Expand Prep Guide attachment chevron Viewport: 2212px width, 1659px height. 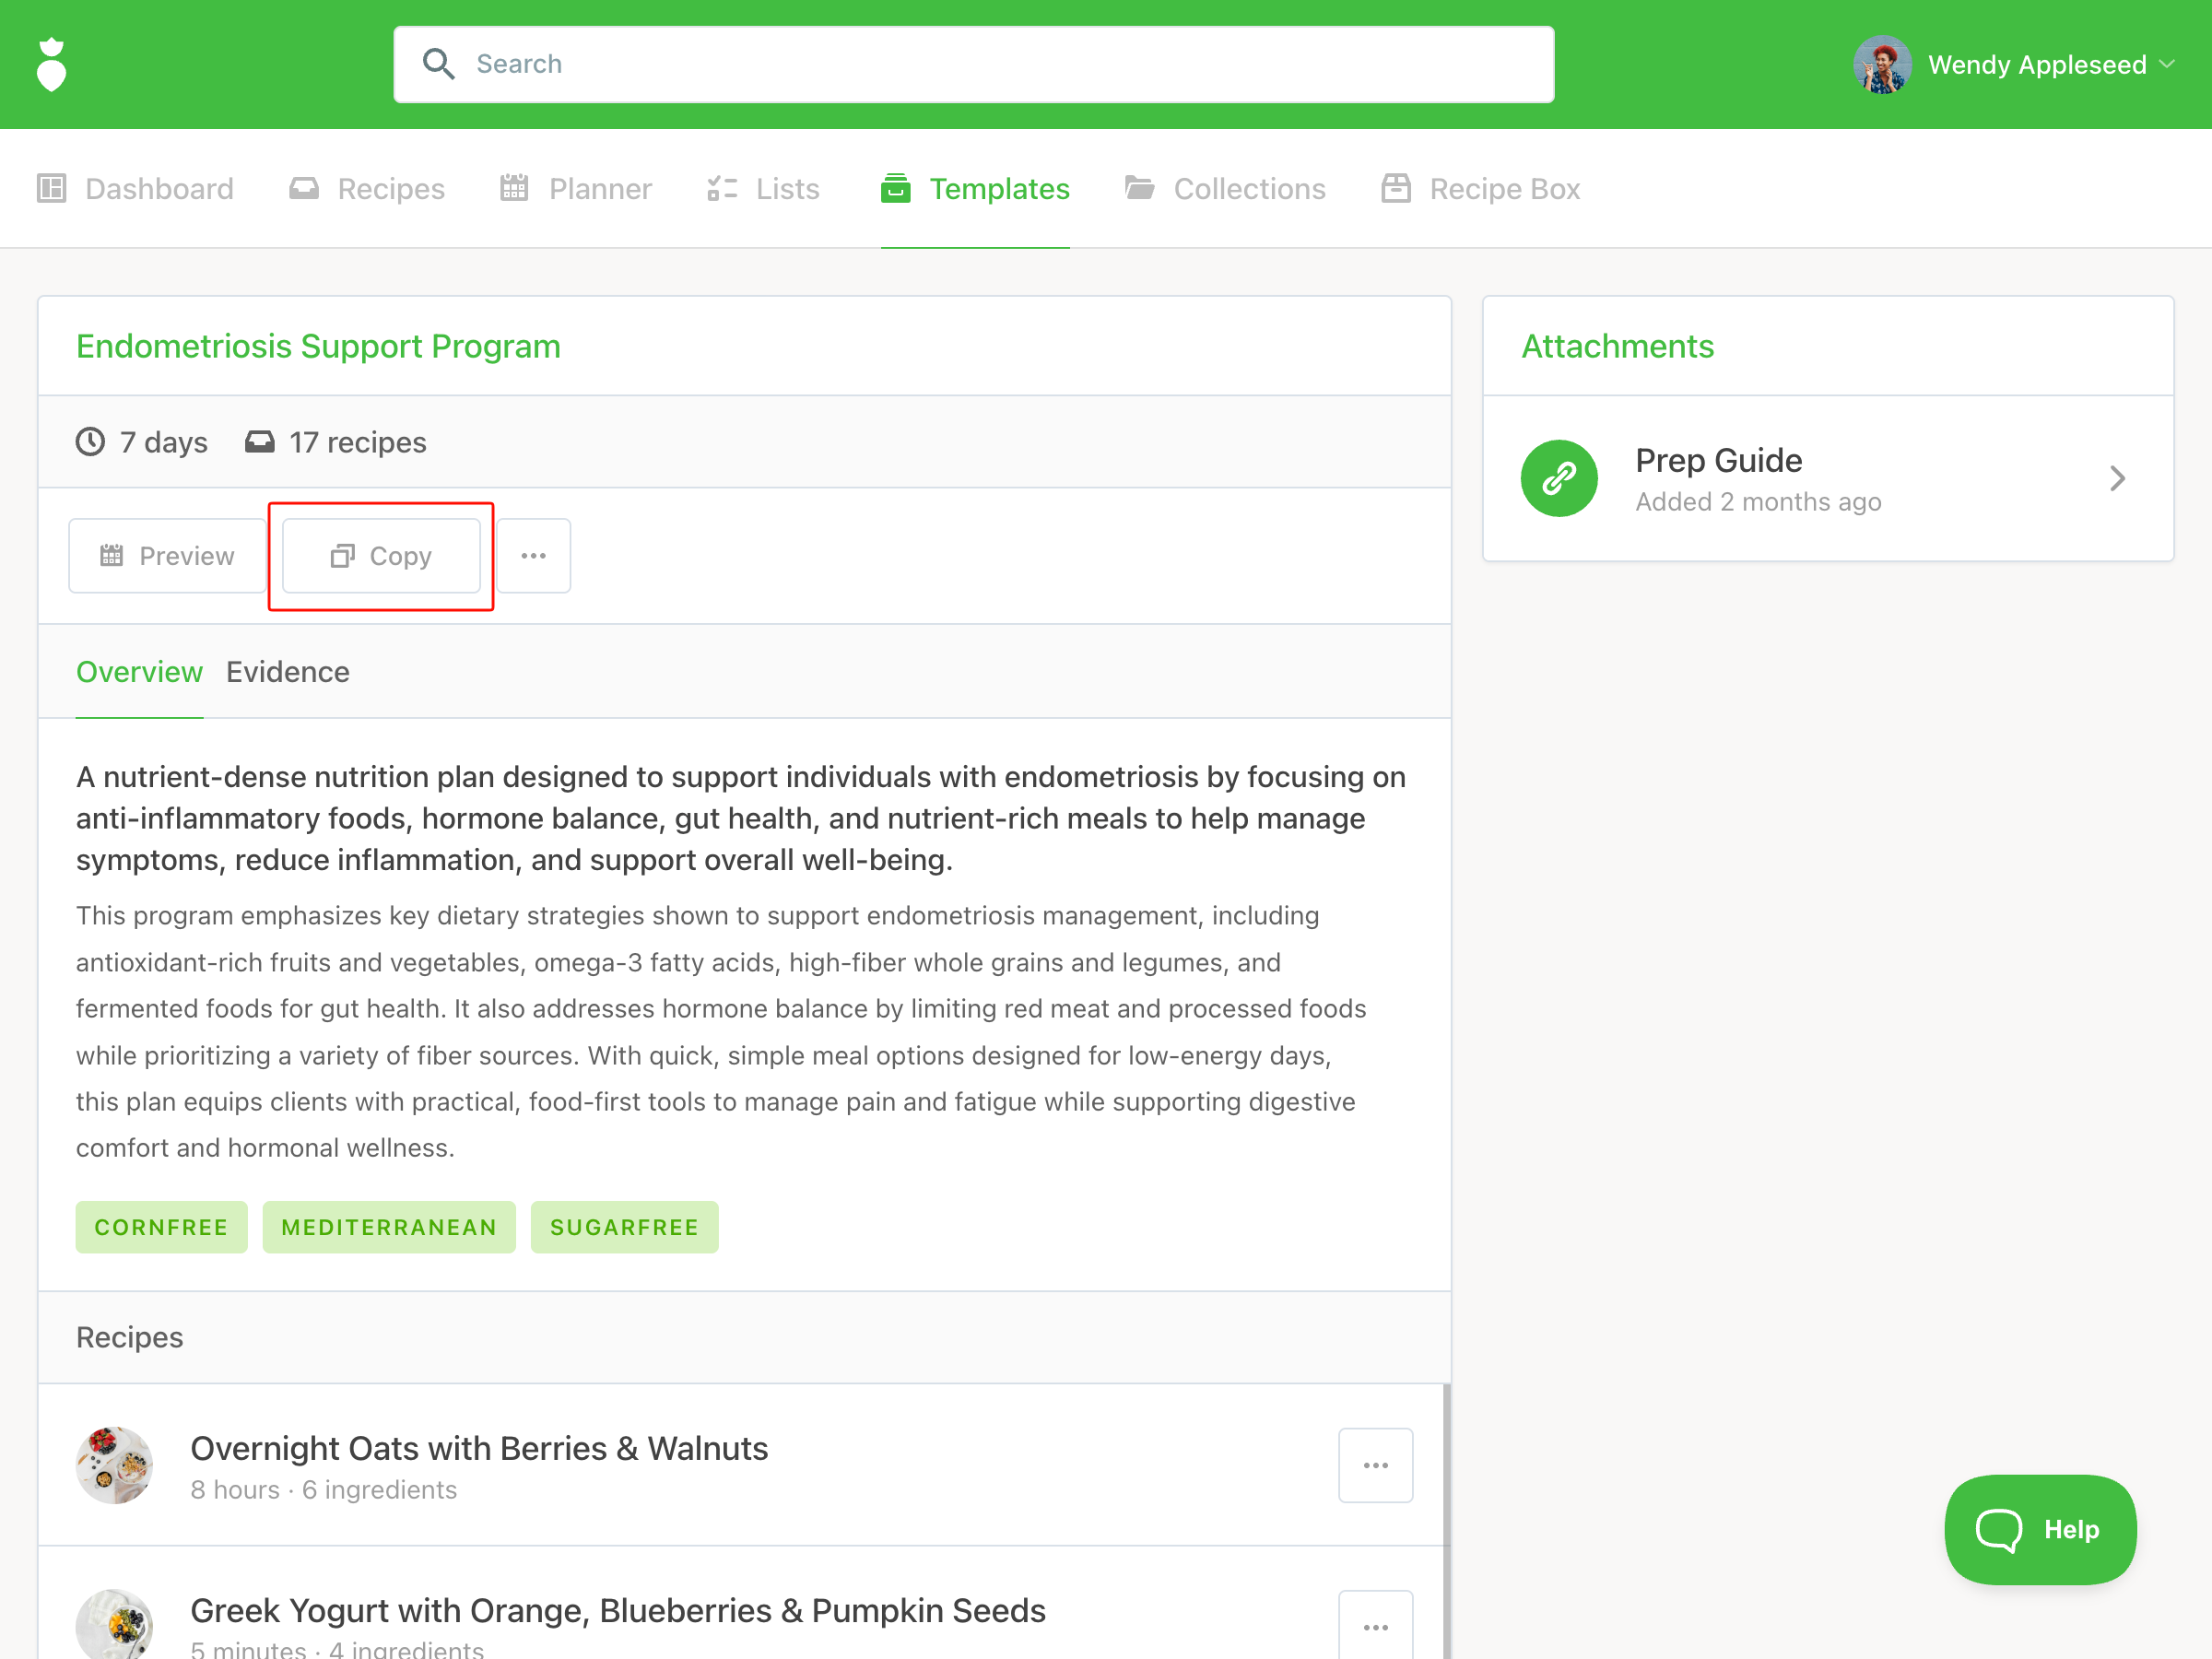click(x=2116, y=478)
